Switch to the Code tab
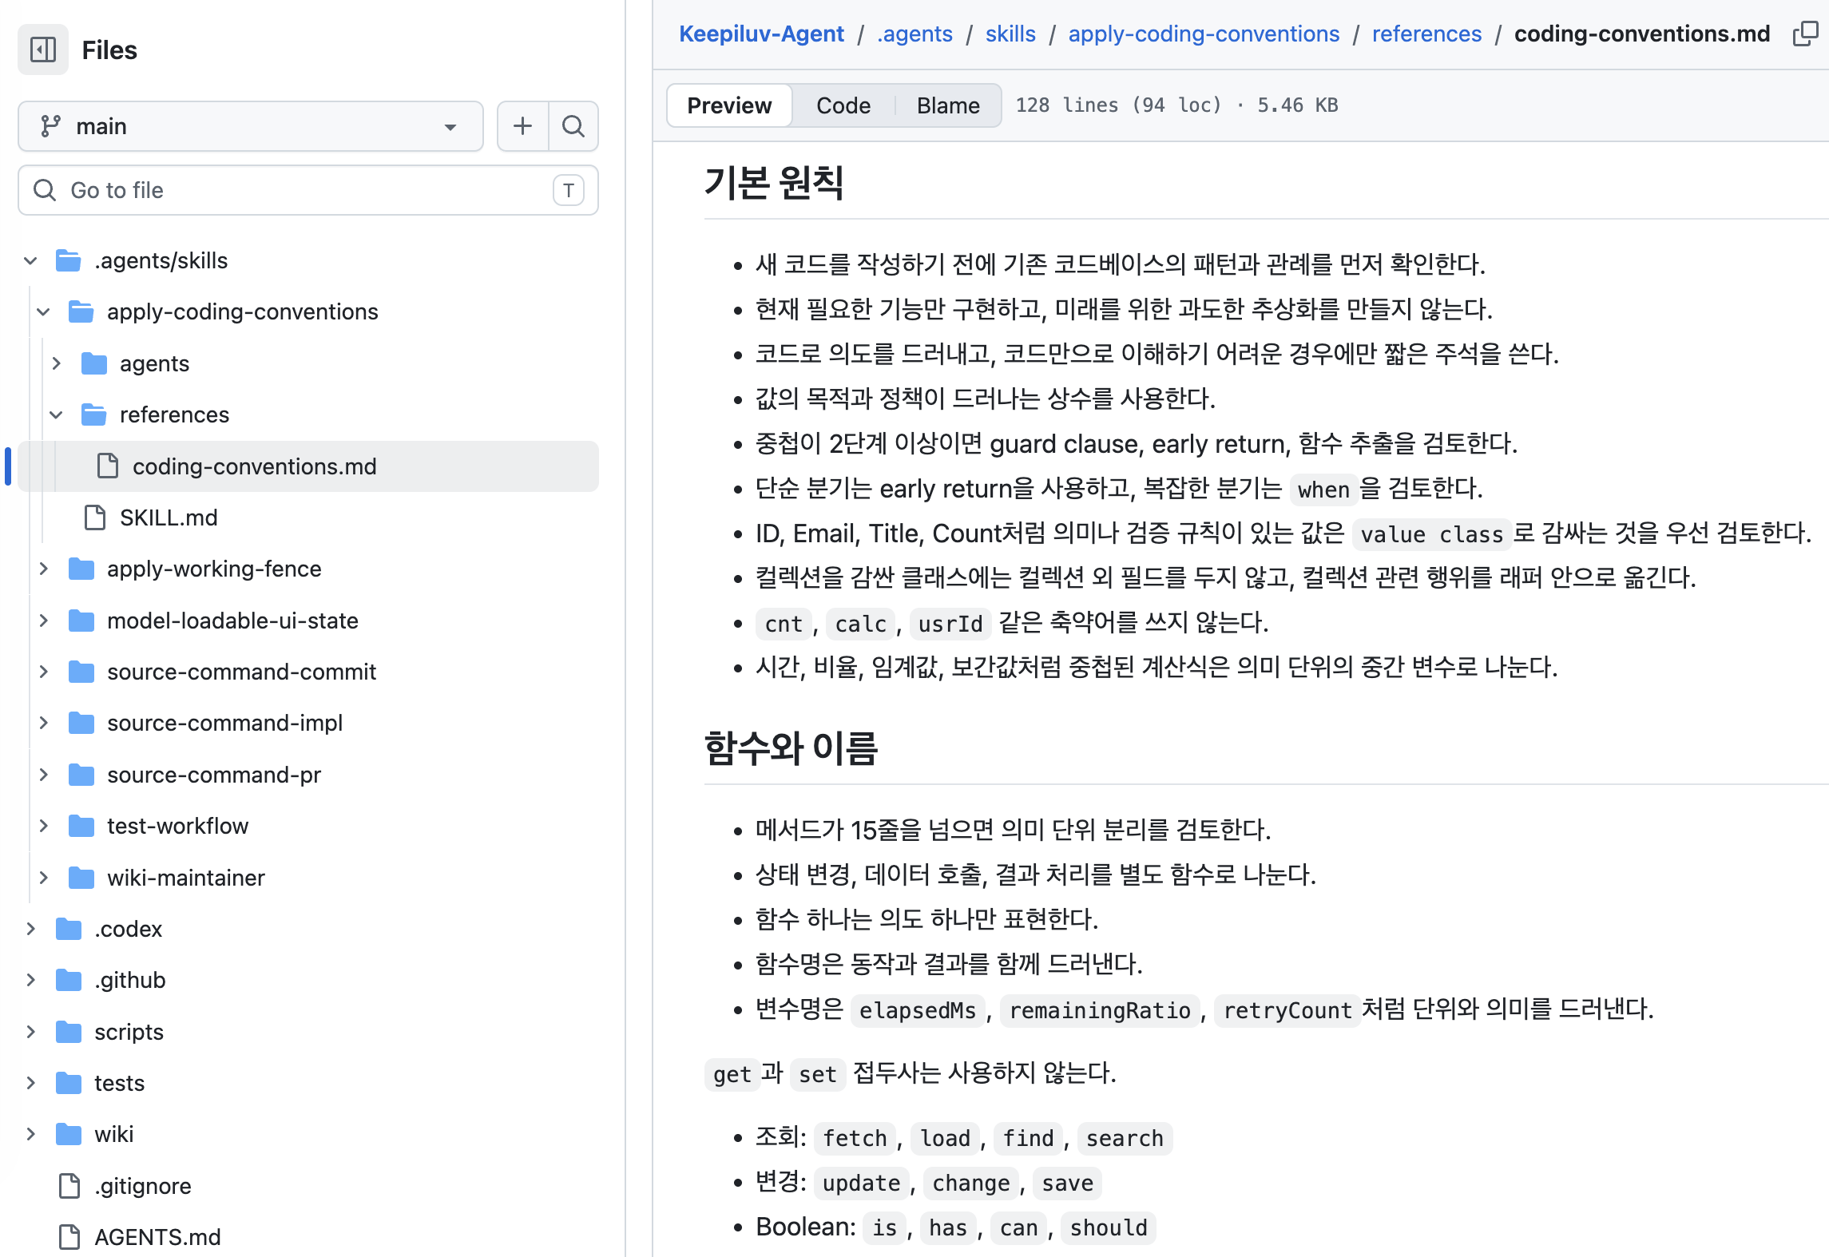 coord(843,105)
